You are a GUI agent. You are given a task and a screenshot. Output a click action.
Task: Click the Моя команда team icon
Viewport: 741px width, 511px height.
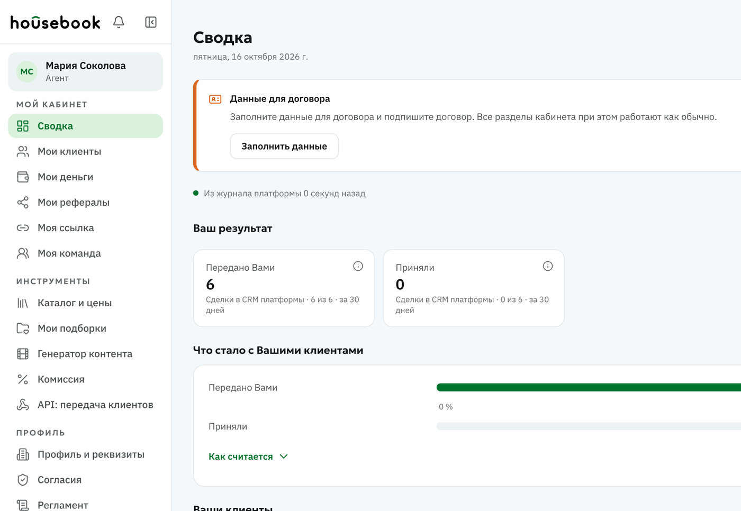tap(23, 253)
